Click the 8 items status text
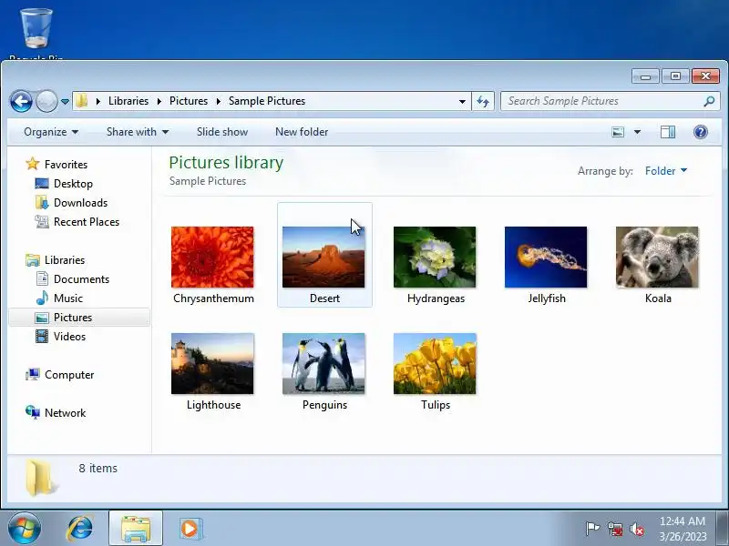The height and width of the screenshot is (546, 729). (98, 469)
